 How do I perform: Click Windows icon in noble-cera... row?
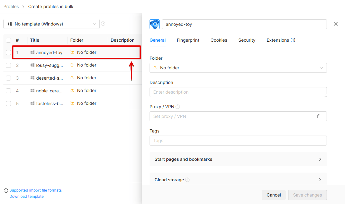[x=32, y=90]
